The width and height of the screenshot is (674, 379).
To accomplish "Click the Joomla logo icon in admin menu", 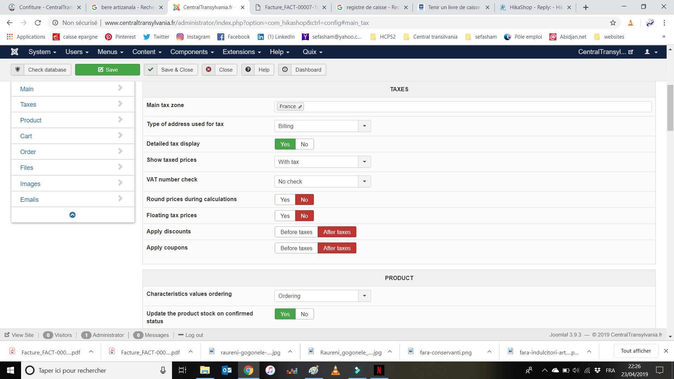I will [x=14, y=52].
